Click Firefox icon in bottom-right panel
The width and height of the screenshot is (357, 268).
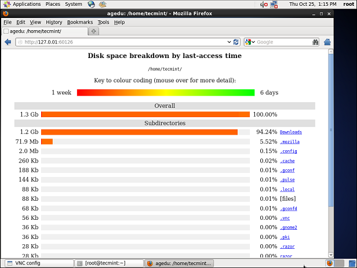pos(330,263)
